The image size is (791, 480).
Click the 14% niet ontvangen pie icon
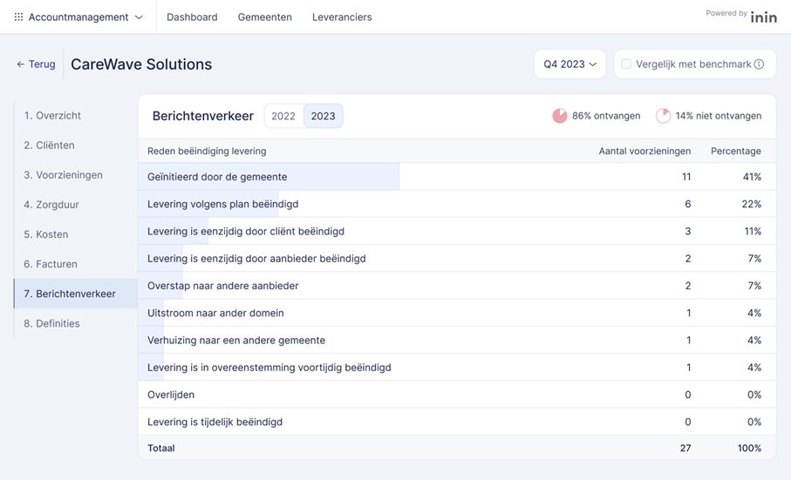663,116
